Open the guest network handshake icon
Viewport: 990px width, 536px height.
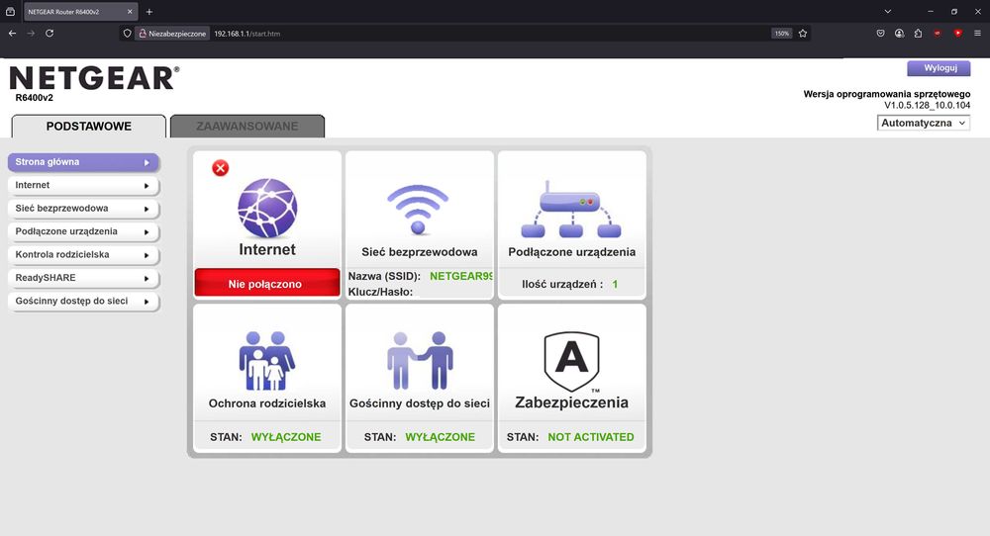point(420,361)
